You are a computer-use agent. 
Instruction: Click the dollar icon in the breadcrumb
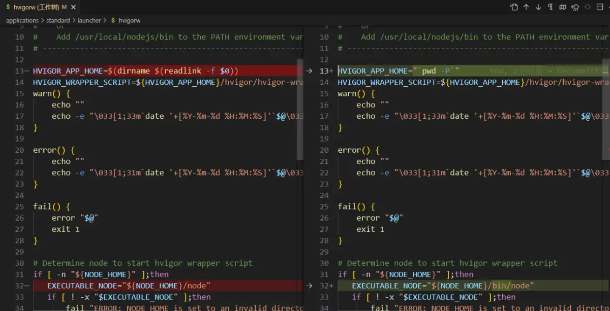[x=112, y=20]
